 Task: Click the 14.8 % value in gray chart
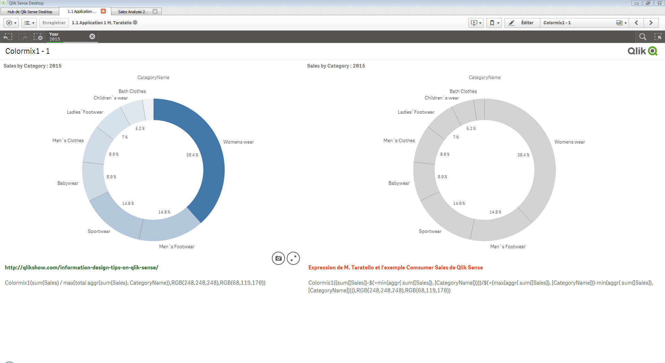495,212
